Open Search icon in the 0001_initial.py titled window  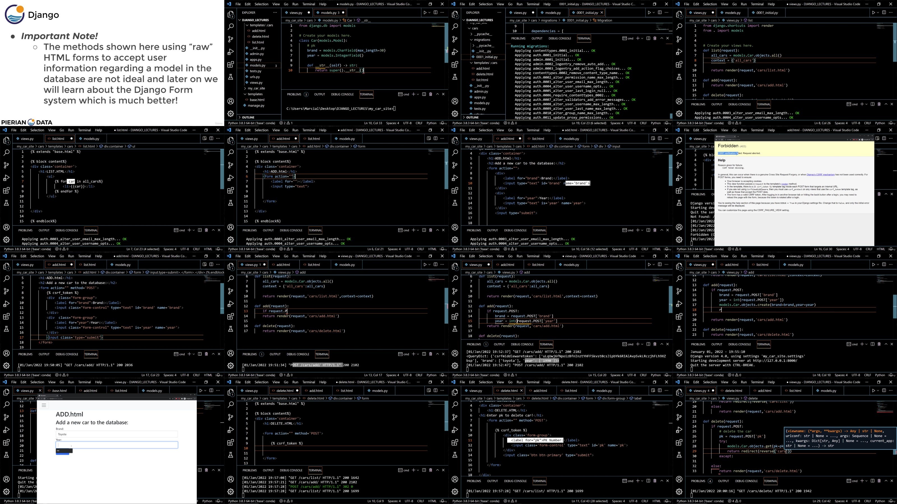pos(455,26)
